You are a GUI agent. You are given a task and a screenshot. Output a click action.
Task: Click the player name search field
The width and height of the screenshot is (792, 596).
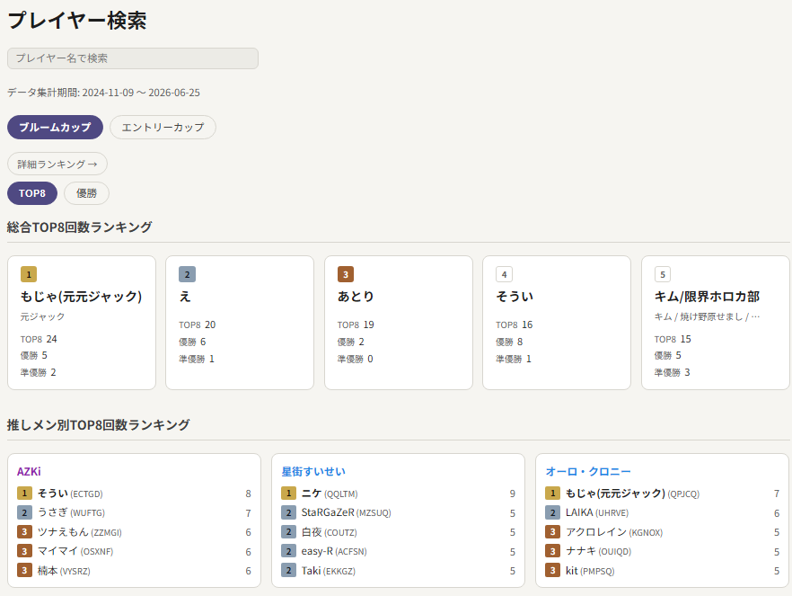coord(133,58)
